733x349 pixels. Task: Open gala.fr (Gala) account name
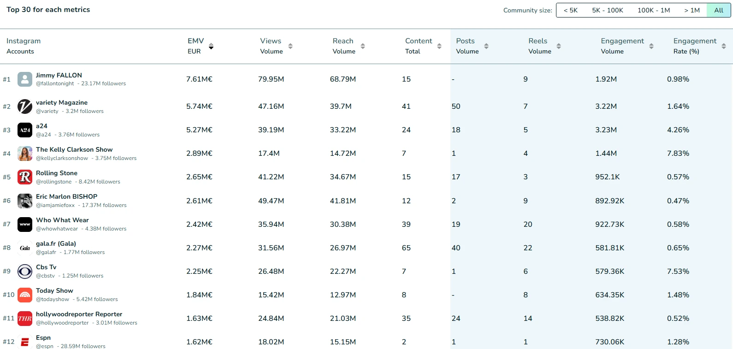56,243
